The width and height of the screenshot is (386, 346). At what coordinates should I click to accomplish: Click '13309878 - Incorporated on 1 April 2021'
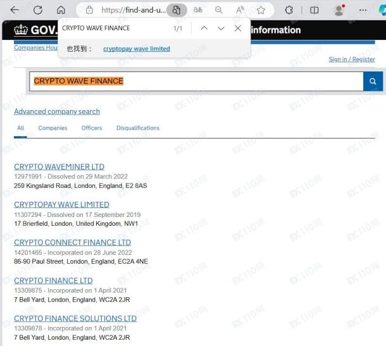[70, 328]
